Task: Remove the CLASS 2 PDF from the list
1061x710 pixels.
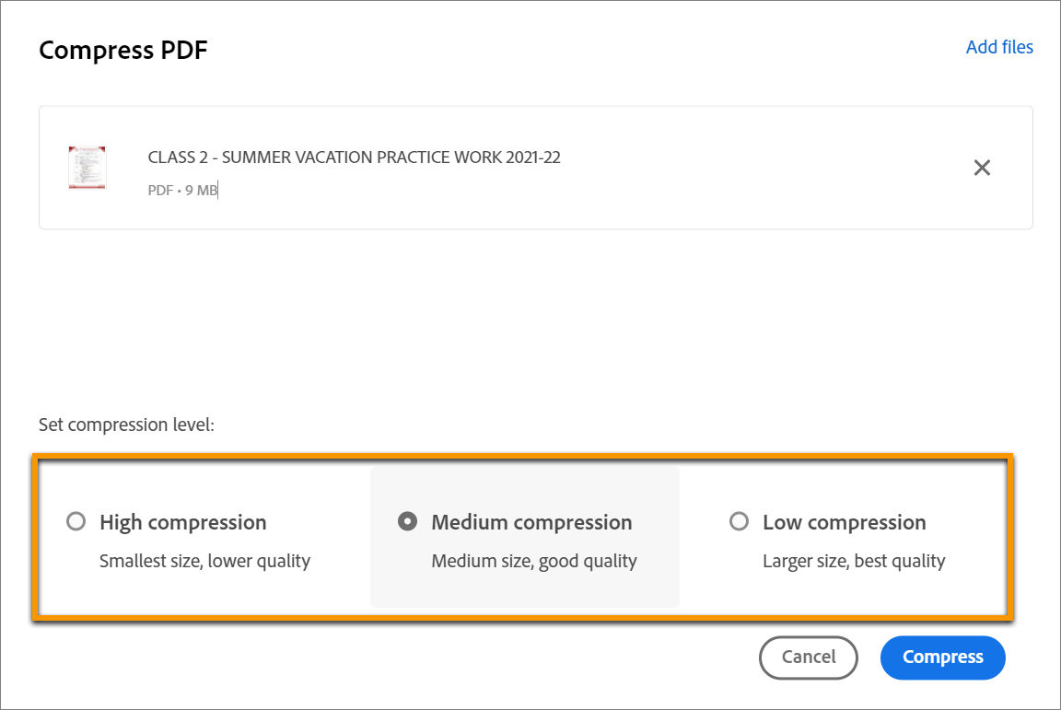Action: (x=982, y=168)
